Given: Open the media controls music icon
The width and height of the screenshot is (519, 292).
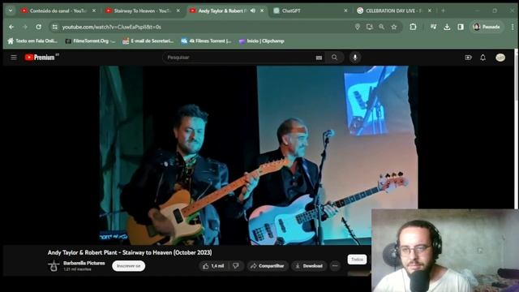Looking at the screenshot, I should point(433,27).
